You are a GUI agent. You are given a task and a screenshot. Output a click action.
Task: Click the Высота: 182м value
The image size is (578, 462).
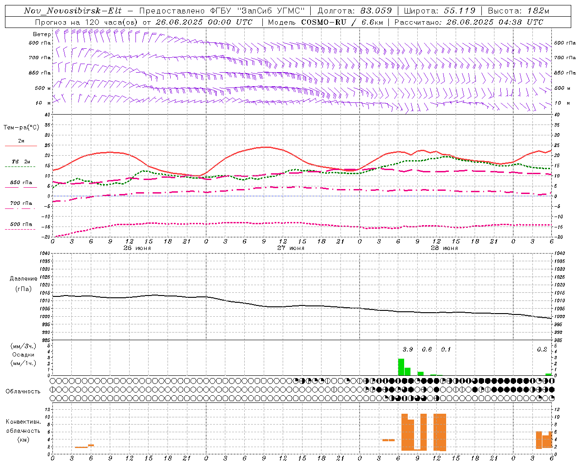[x=518, y=11]
